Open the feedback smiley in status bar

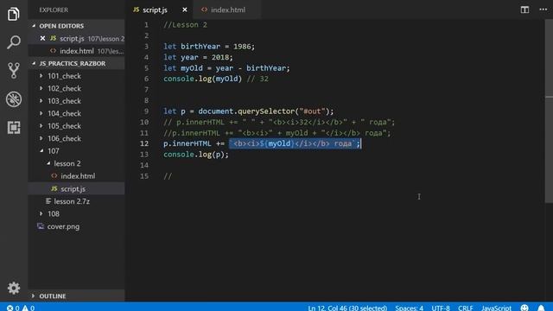524,308
